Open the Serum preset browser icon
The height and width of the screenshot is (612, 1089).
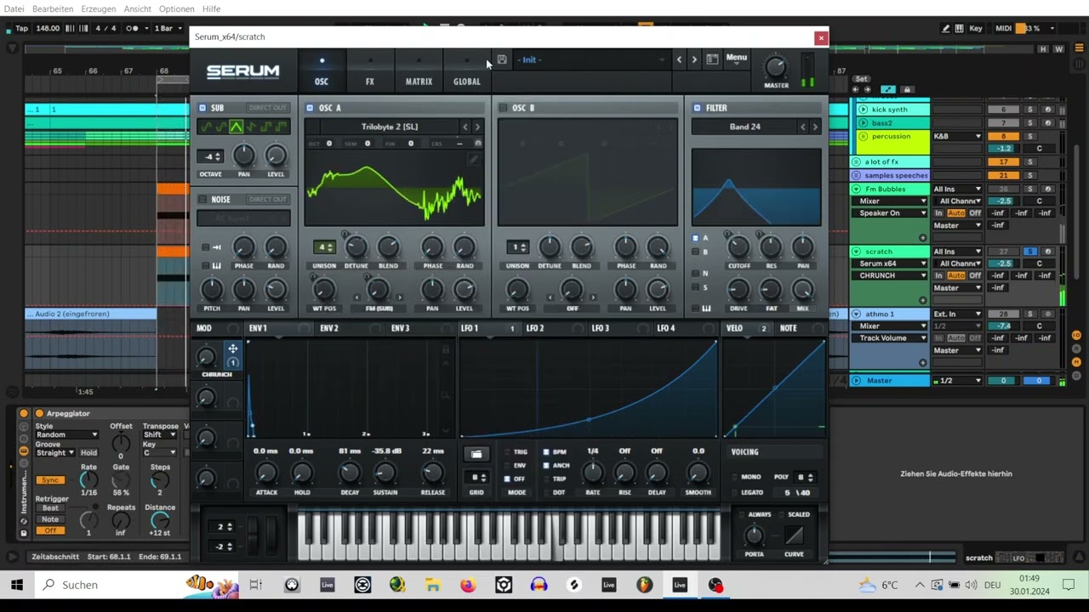tap(712, 59)
